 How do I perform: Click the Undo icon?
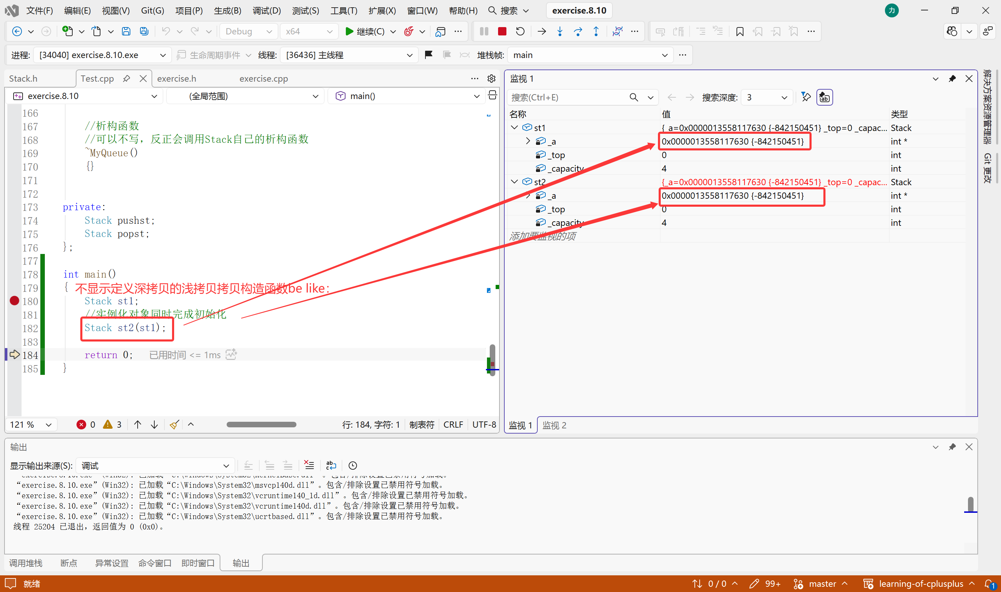tap(166, 31)
